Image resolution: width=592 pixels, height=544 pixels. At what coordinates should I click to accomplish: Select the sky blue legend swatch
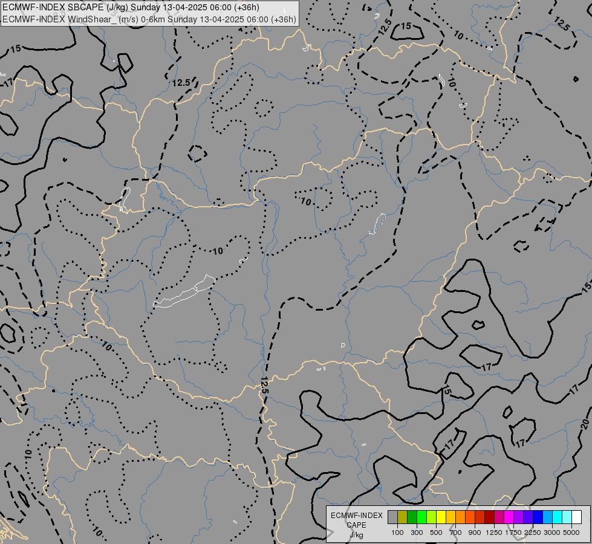(547, 517)
